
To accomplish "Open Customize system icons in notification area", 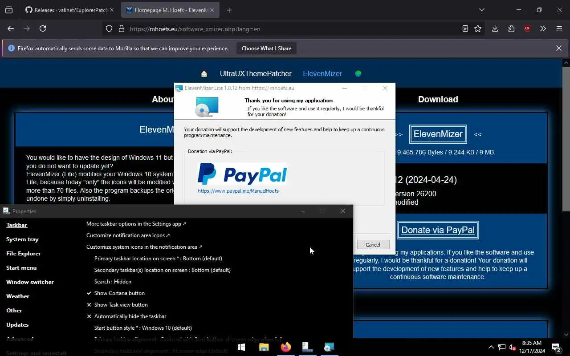I will [144, 247].
